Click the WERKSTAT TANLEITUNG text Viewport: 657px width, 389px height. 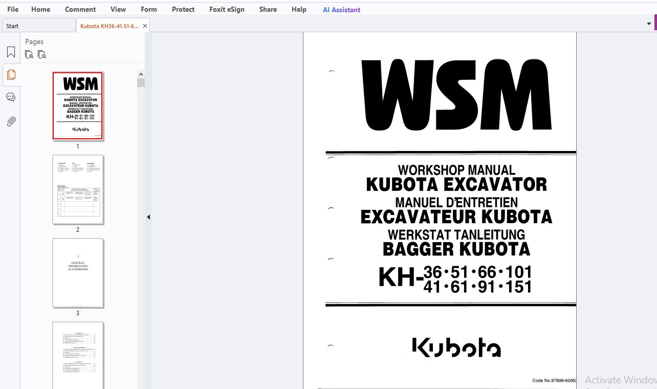coord(456,234)
